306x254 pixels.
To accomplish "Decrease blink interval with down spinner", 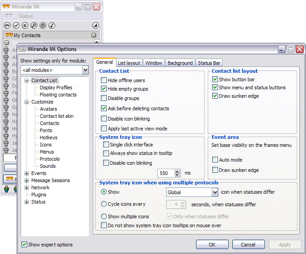I will click(x=177, y=175).
